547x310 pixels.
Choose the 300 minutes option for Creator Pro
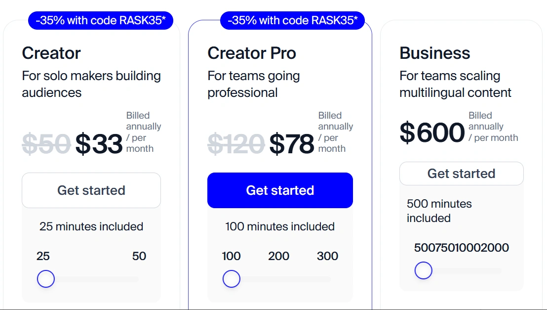click(x=327, y=256)
